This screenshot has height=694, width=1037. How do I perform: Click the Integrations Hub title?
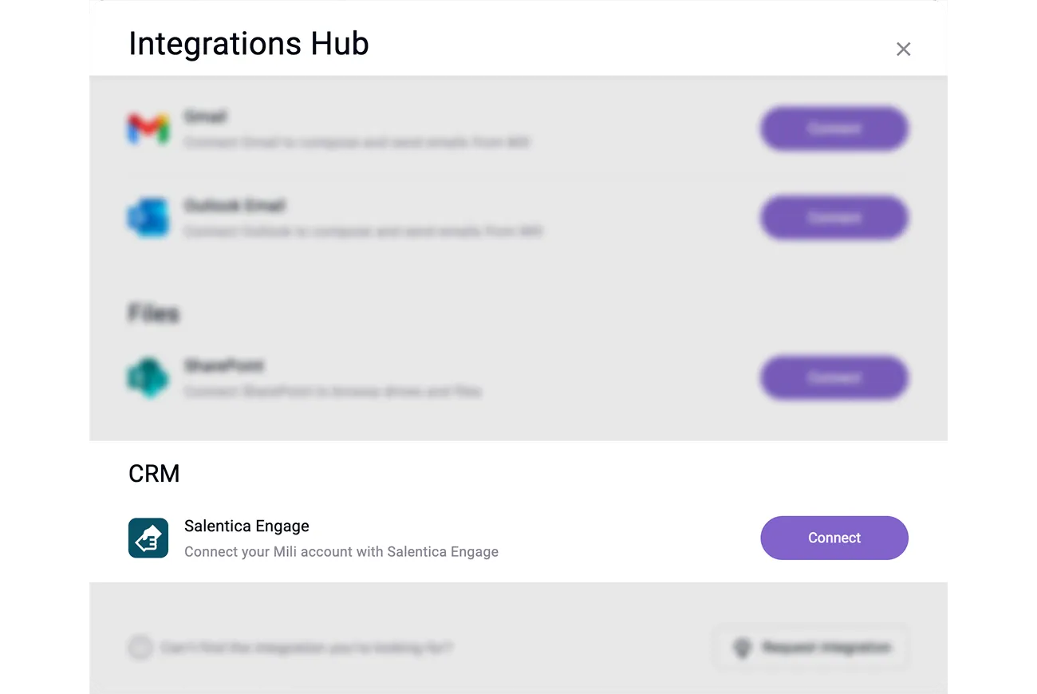(x=249, y=44)
